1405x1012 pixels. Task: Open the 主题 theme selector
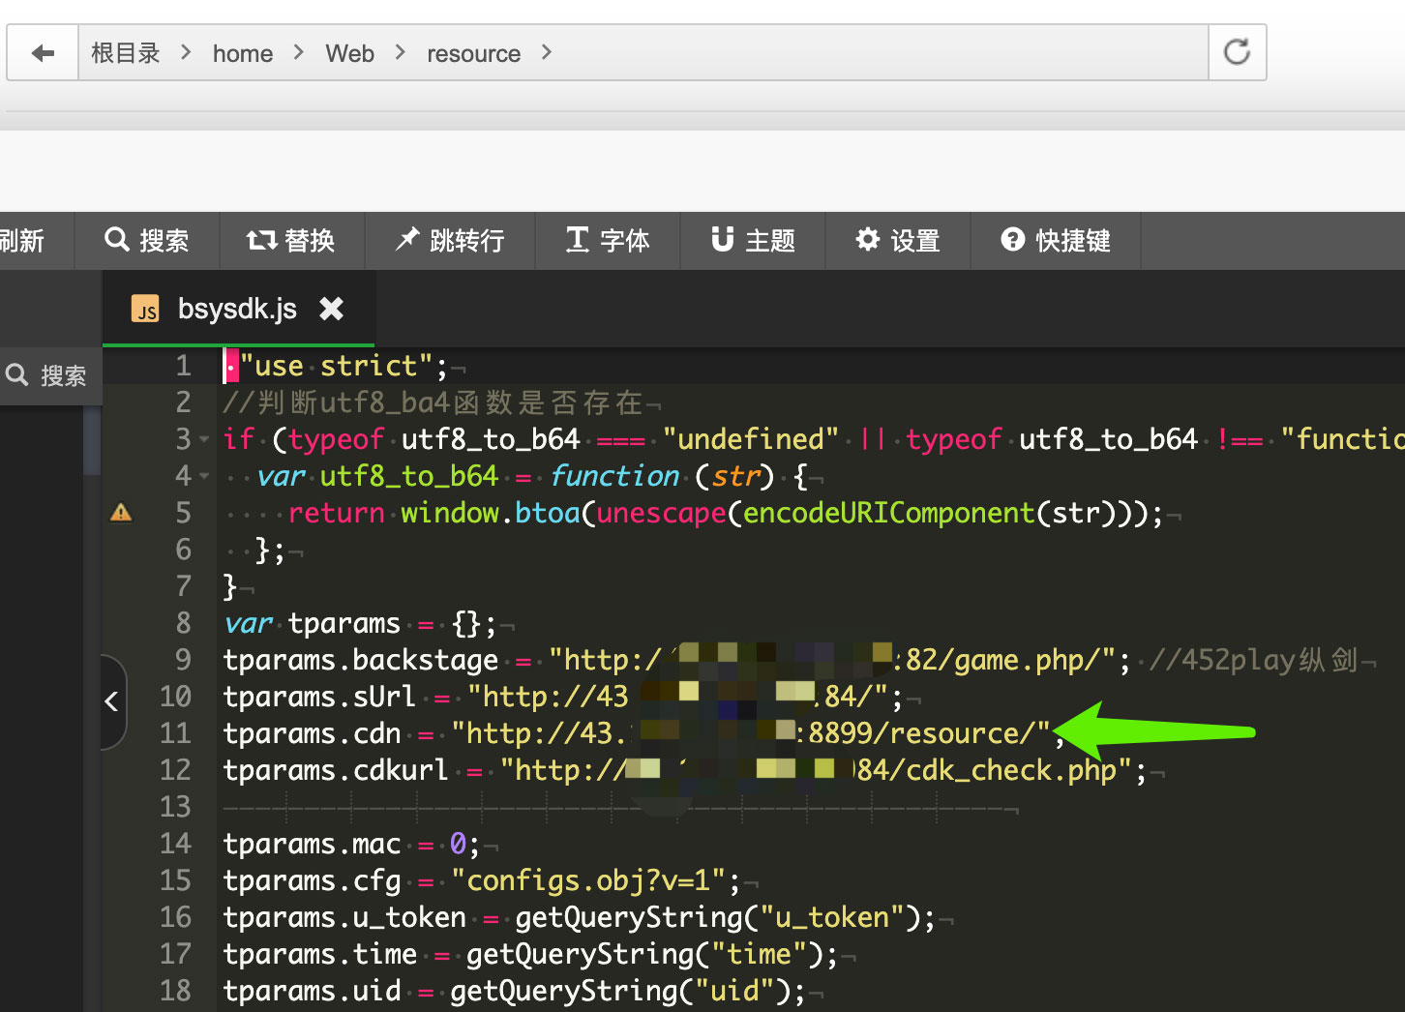[753, 240]
